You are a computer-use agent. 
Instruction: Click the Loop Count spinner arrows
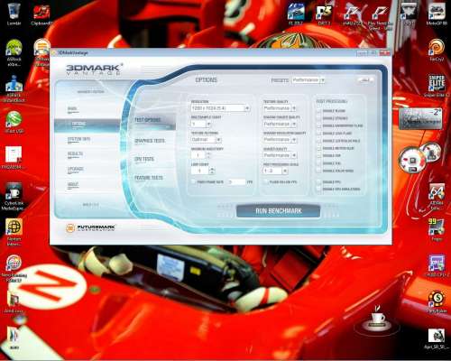[212, 171]
